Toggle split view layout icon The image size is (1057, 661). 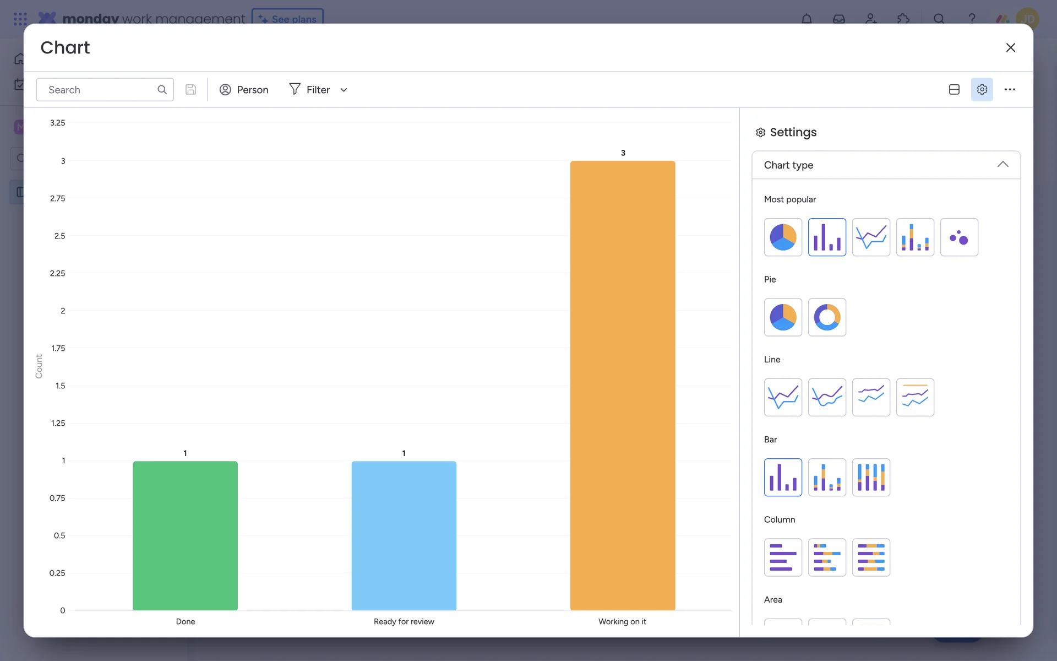(954, 90)
